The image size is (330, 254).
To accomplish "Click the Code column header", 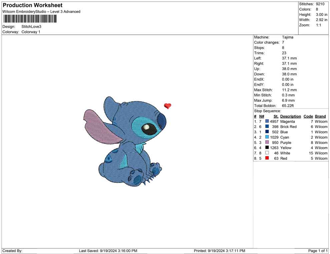I will pyautogui.click(x=308, y=116).
